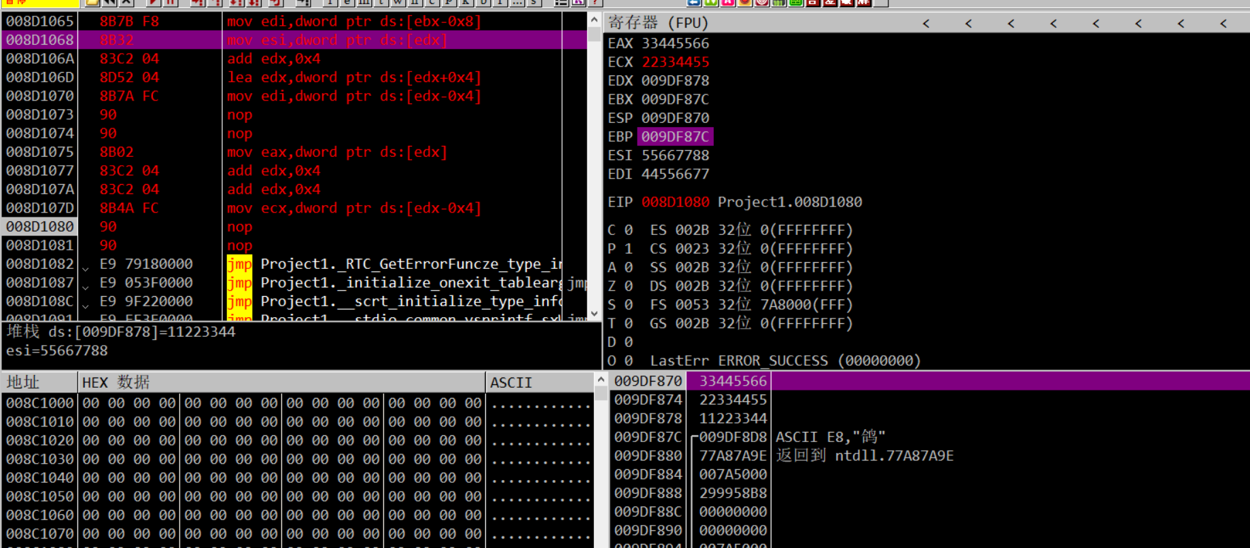Viewport: 1250px width, 548px height.
Task: Select stack entry 009DF888 holding 299958B8
Action: pyautogui.click(x=931, y=493)
